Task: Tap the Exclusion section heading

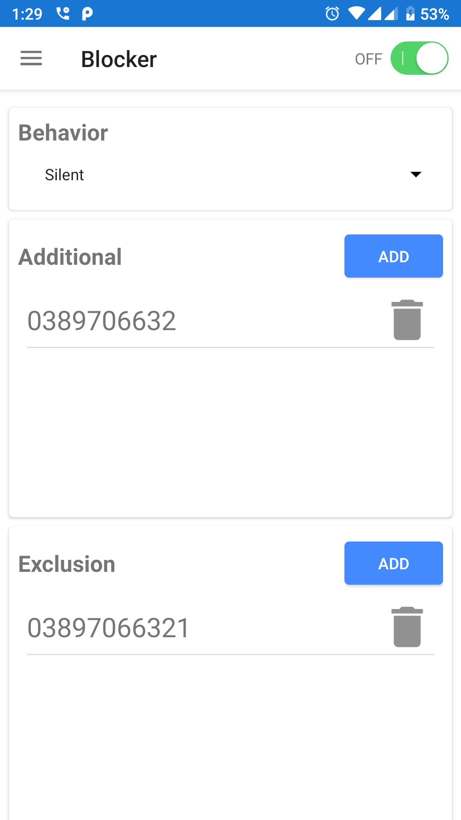Action: click(x=67, y=564)
